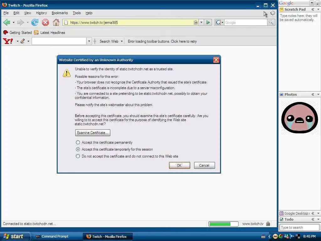Open the File menu

click(x=6, y=13)
